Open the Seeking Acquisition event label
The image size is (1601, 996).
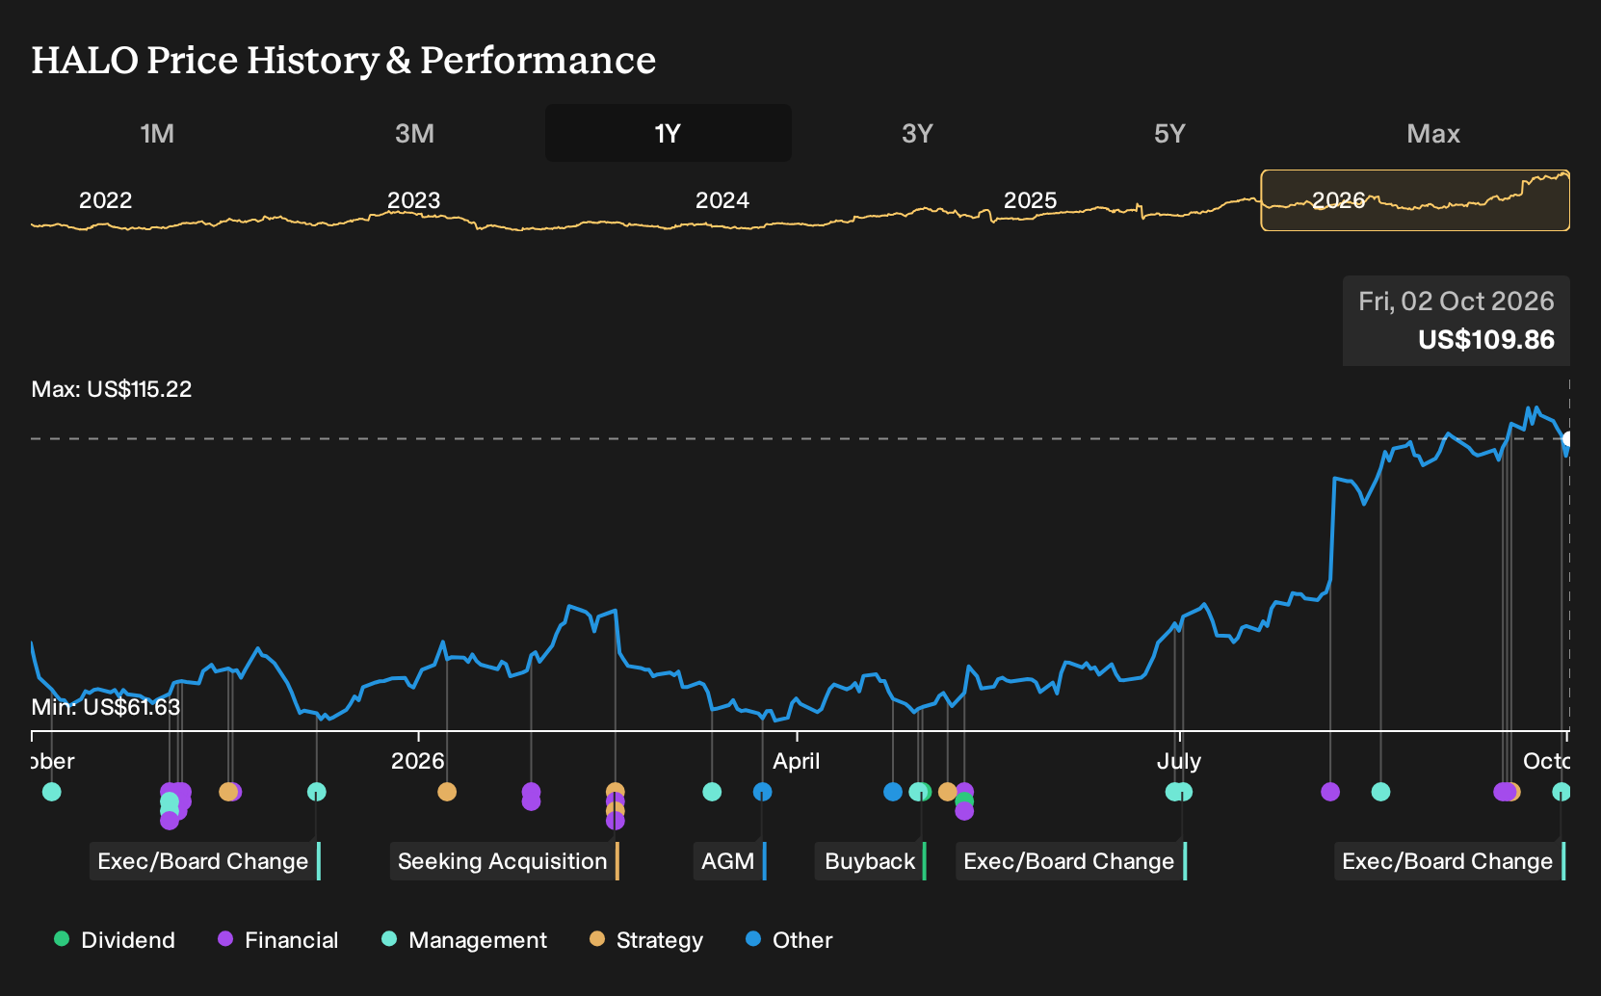point(504,861)
